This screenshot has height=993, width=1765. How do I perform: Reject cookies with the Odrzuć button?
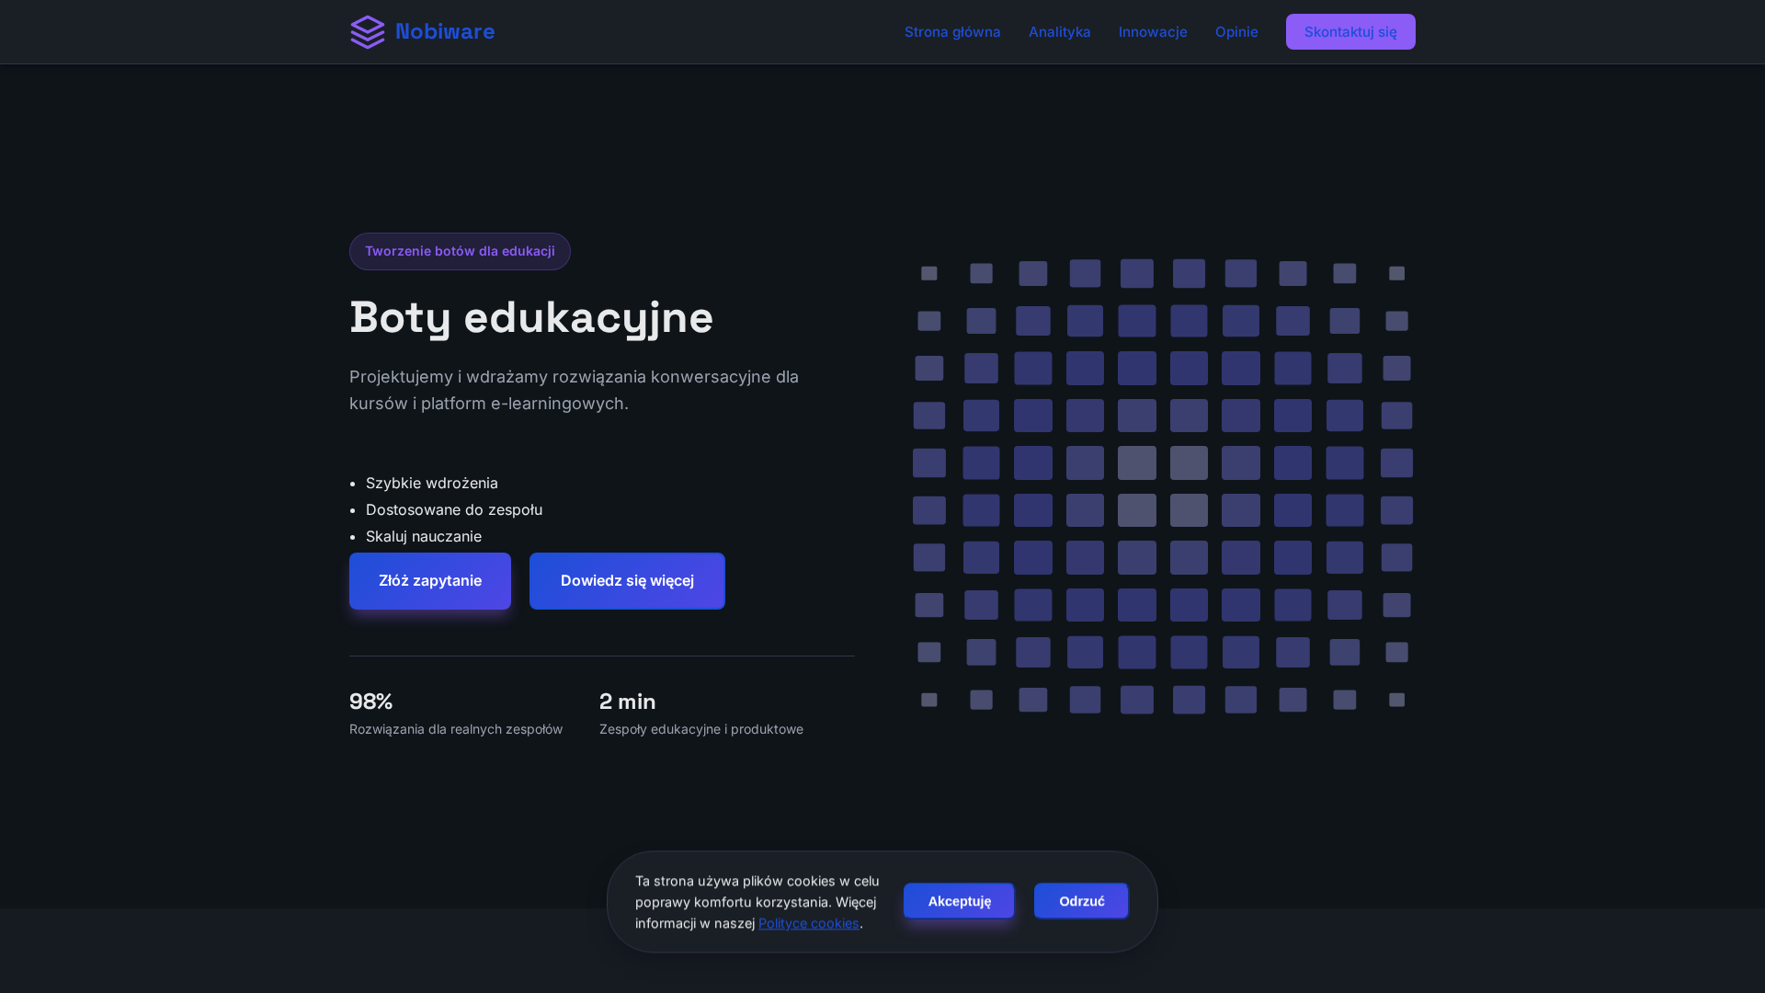pyautogui.click(x=1081, y=901)
